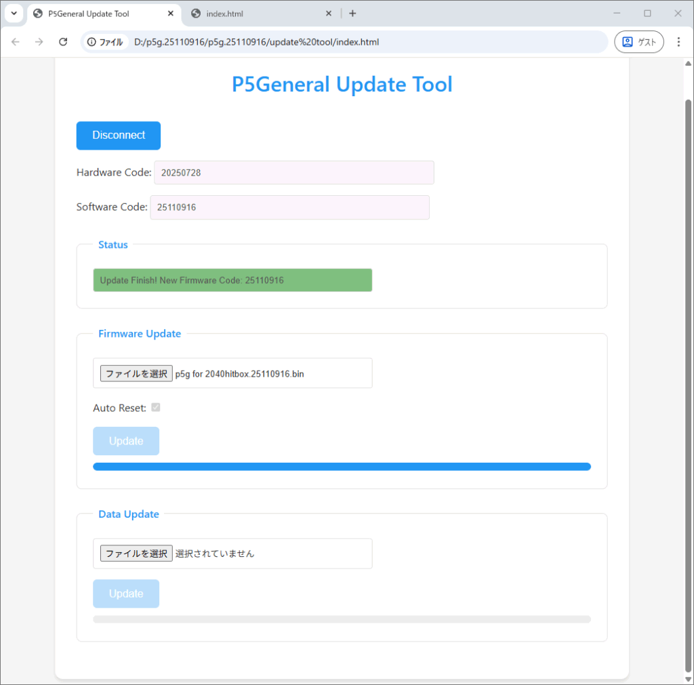
Task: Open a new tab with plus icon
Action: (352, 14)
